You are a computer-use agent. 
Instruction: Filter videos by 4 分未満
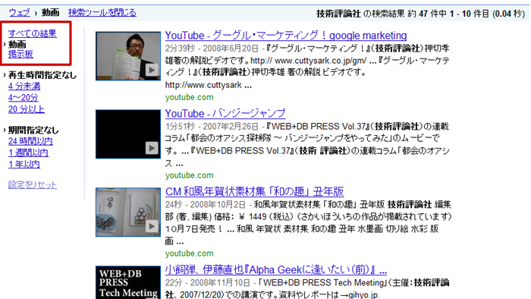(x=24, y=87)
